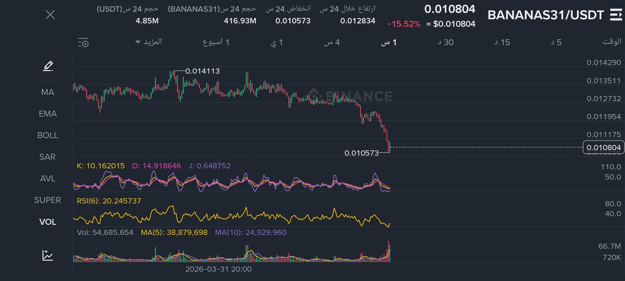Expand the More intervals dropdown
625x281 pixels.
coord(149,42)
